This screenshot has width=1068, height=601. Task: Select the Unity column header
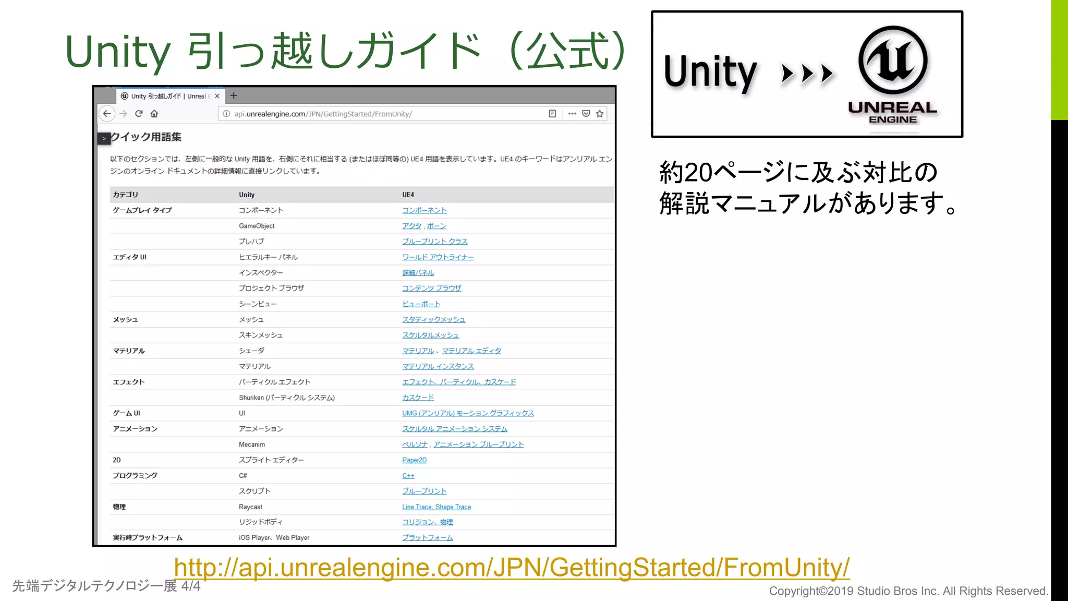coord(247,195)
